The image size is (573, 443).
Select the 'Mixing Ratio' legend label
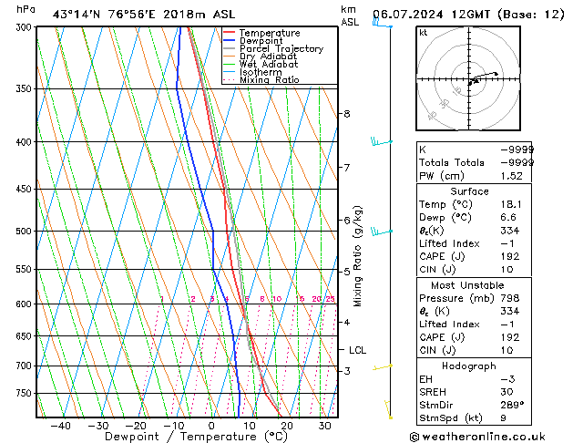pos(270,79)
